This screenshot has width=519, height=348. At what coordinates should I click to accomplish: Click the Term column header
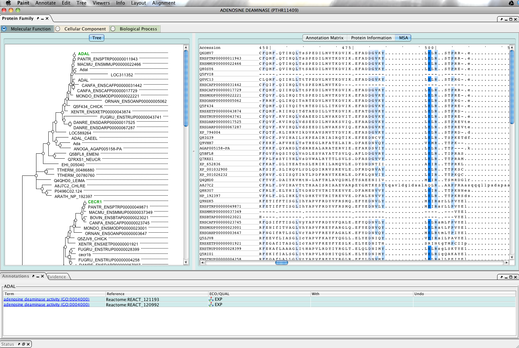click(x=54, y=294)
